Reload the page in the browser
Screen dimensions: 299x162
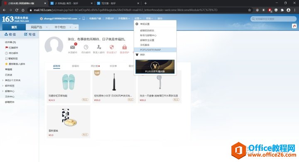click(17, 10)
